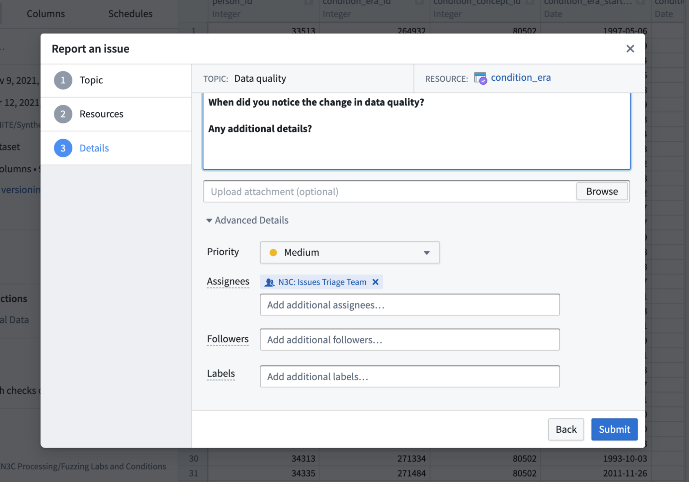Focus the Add additional labels field
This screenshot has height=482, width=689.
coord(409,376)
